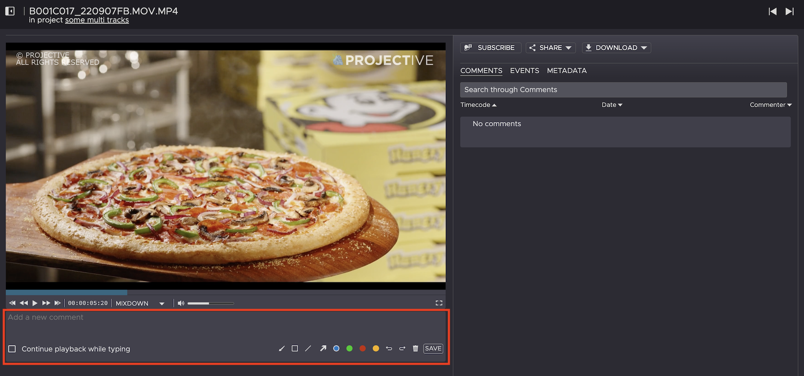Select the straight line annotation tool
This screenshot has height=376, width=804.
pyautogui.click(x=308, y=348)
